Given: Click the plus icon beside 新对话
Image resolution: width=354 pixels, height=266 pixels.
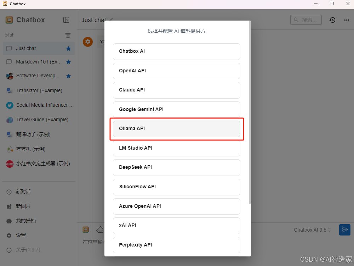Looking at the screenshot, I should point(9,192).
